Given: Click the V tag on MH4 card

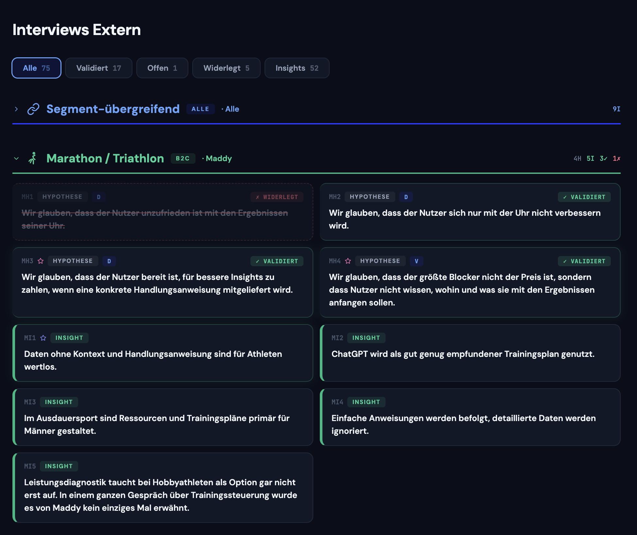Looking at the screenshot, I should [417, 261].
